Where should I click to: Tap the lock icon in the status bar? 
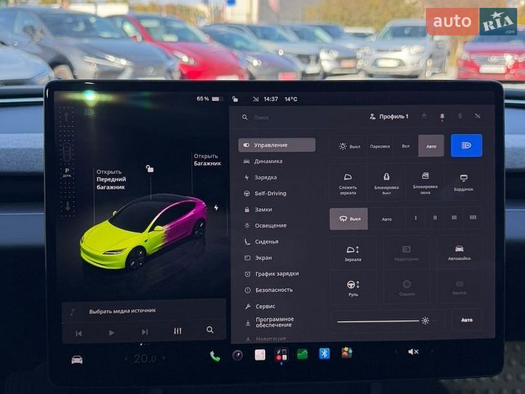click(x=235, y=99)
